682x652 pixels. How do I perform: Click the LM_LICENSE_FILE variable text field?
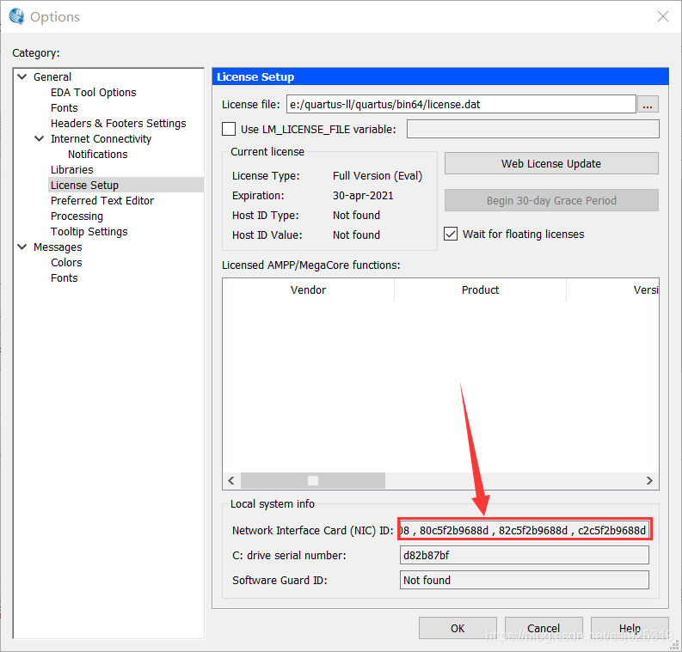(x=533, y=129)
